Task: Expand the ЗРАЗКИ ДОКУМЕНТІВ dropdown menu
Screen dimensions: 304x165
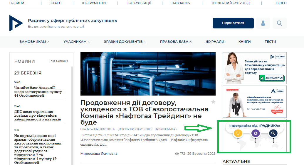Action: click(125, 42)
